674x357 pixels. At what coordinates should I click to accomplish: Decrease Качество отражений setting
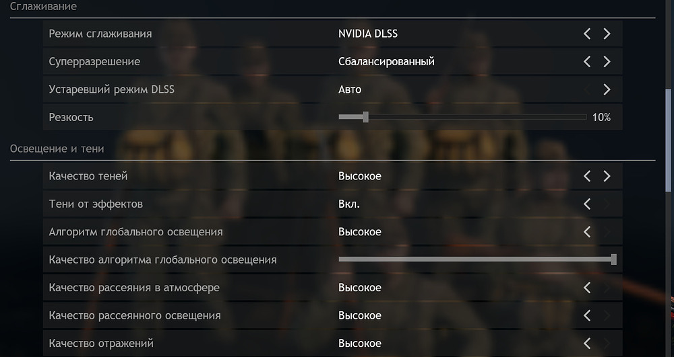point(587,344)
